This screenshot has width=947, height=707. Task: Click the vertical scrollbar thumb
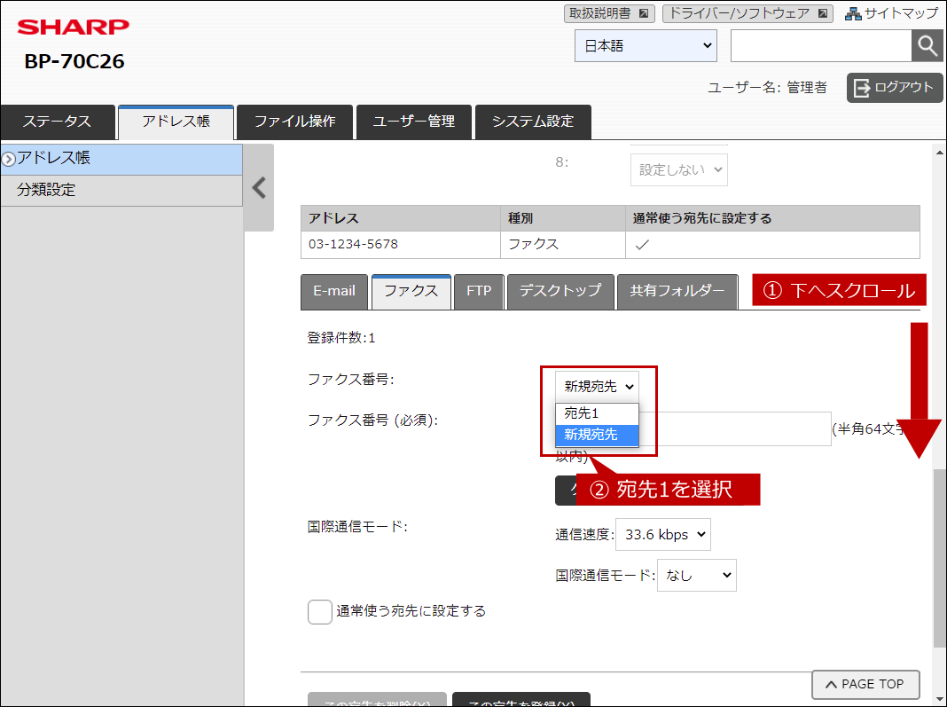coord(939,556)
